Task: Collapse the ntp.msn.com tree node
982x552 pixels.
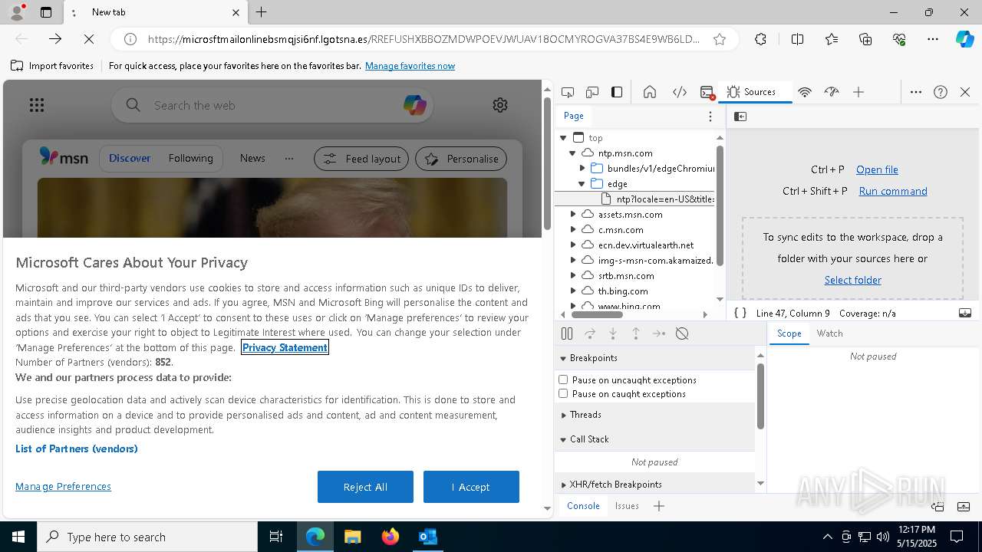Action: coord(572,153)
